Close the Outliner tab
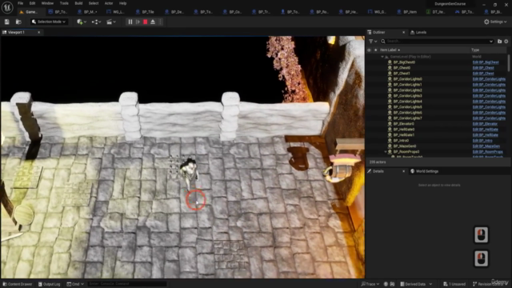The image size is (512, 288). coord(403,32)
